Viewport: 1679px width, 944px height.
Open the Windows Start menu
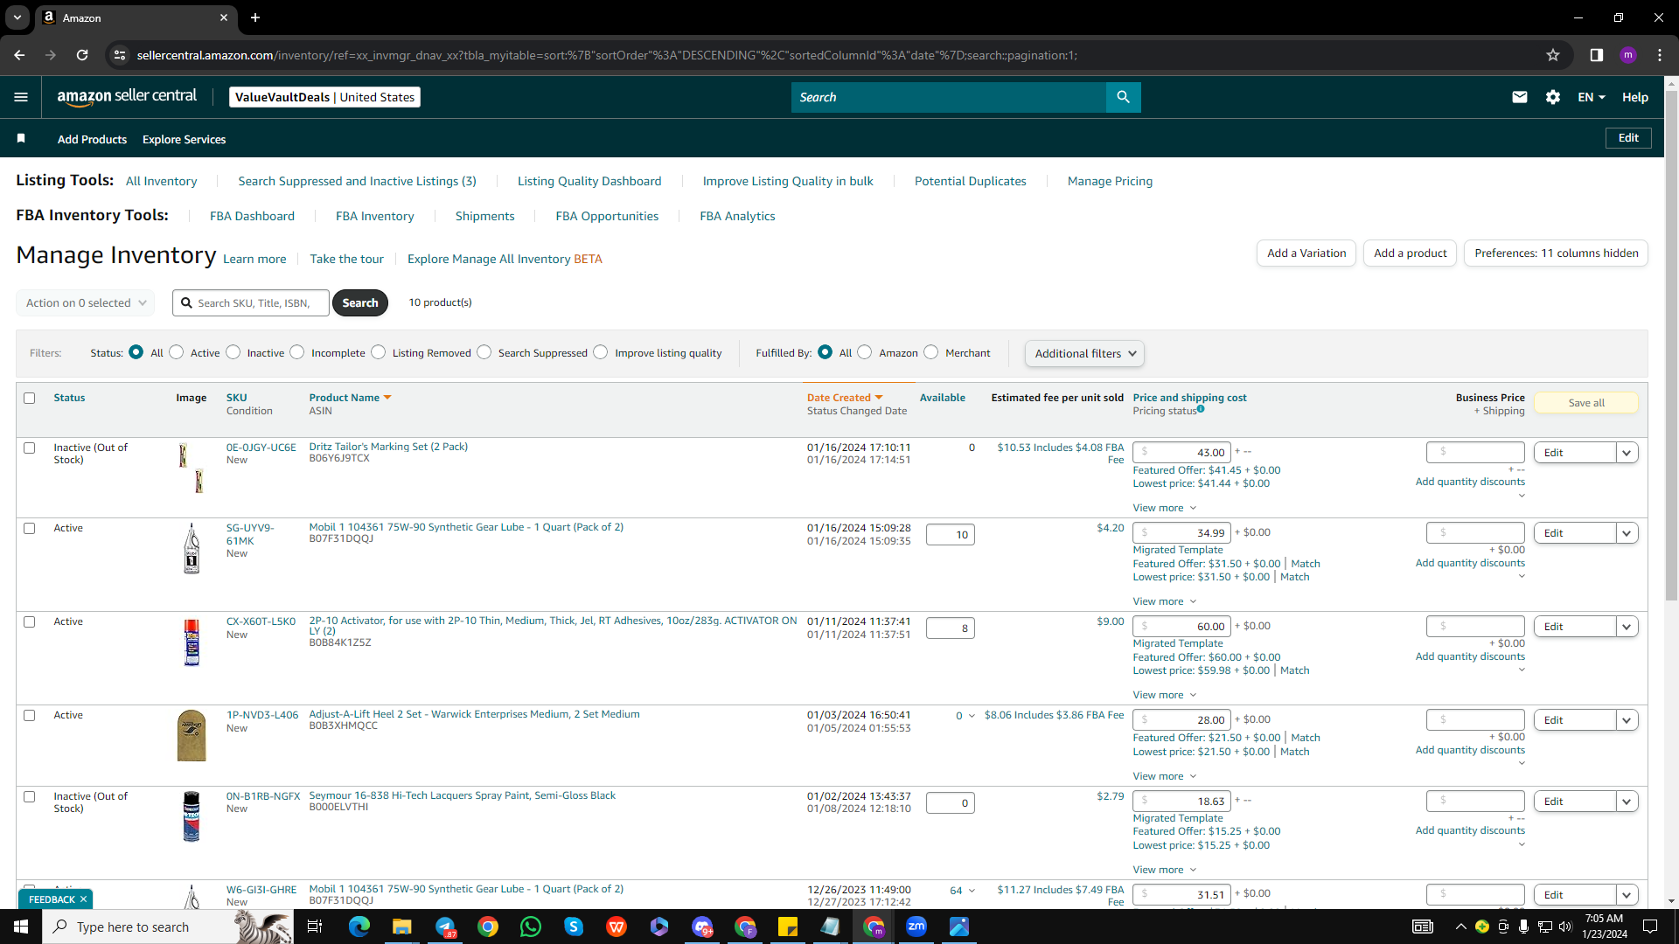tap(21, 927)
